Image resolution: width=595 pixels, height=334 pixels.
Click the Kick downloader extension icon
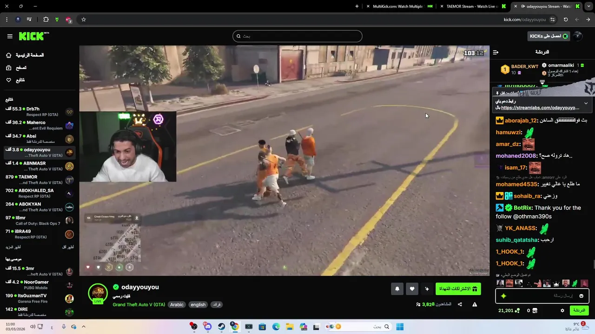pos(57,19)
